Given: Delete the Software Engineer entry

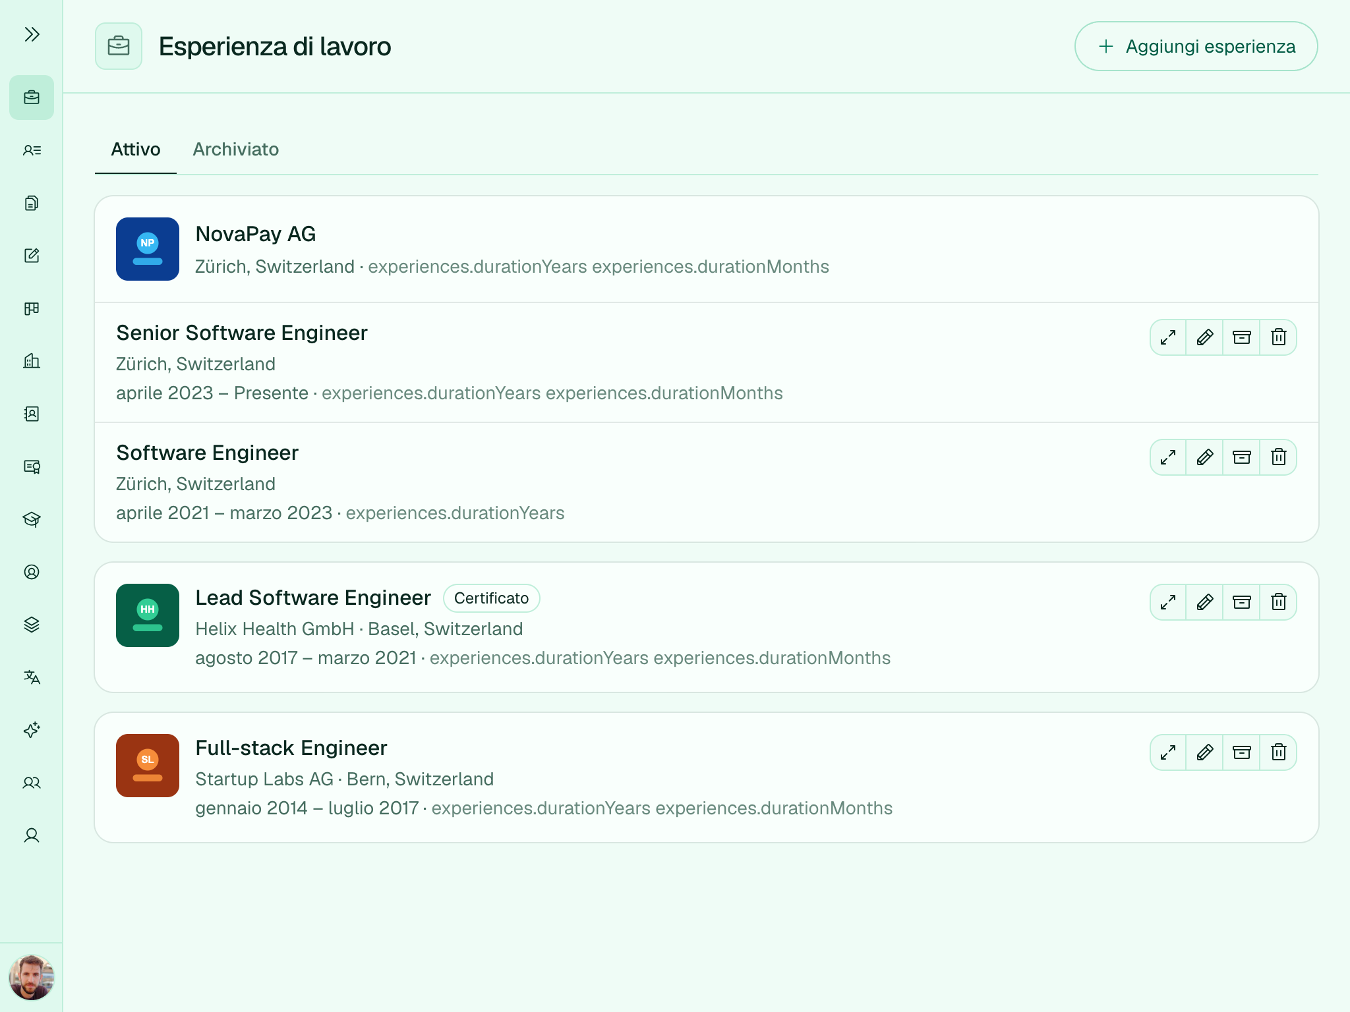Looking at the screenshot, I should (x=1279, y=457).
